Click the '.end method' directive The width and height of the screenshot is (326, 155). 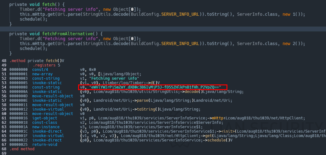(x=22, y=149)
